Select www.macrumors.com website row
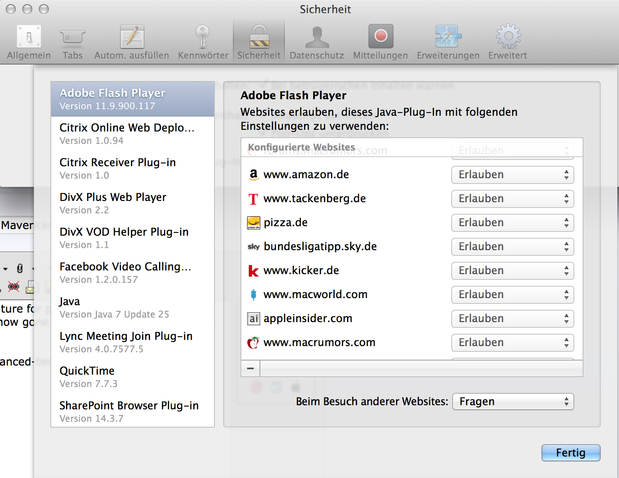This screenshot has height=478, width=619. (412, 343)
